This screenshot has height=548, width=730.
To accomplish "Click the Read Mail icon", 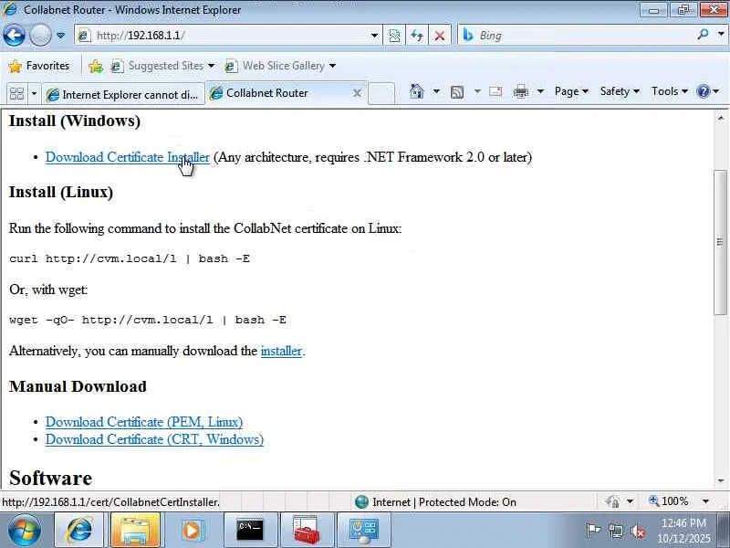I will coord(495,91).
